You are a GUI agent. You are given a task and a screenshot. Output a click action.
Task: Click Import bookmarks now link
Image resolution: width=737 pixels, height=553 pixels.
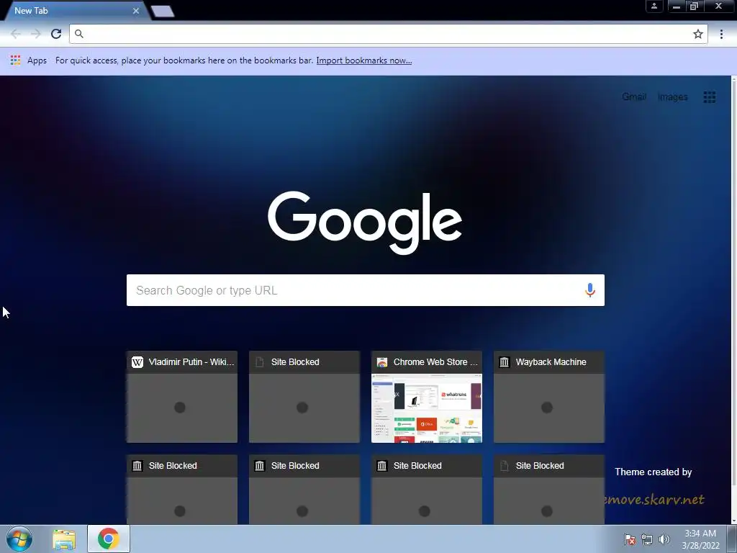click(363, 60)
